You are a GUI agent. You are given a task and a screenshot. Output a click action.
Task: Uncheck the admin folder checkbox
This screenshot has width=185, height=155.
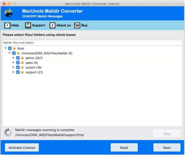18,58
